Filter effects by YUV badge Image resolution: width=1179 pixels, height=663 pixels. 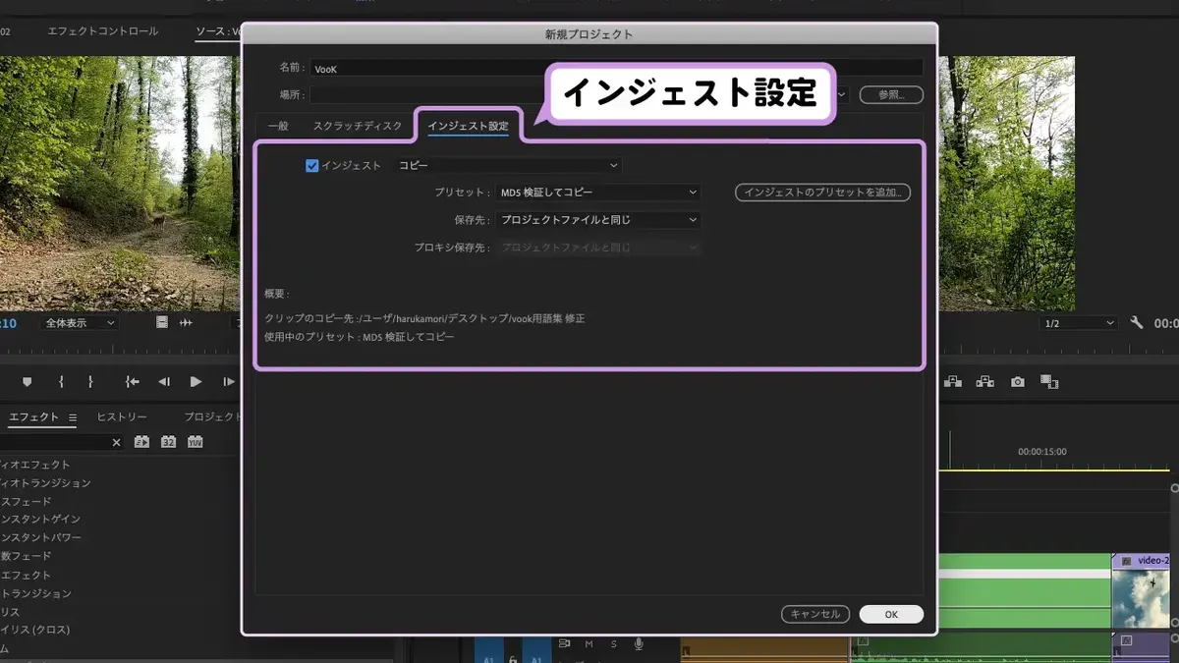196,442
